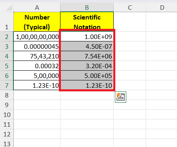Select cell showing 3.20E-04

tap(87, 66)
